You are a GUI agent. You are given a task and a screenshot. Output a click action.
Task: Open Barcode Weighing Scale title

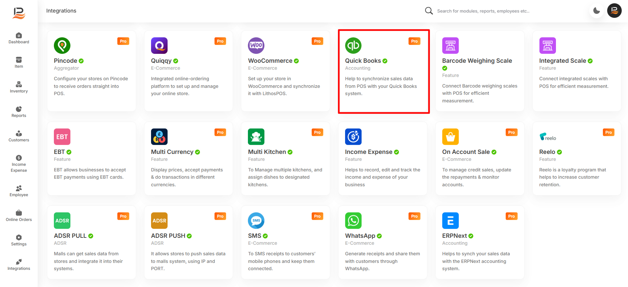tap(477, 61)
